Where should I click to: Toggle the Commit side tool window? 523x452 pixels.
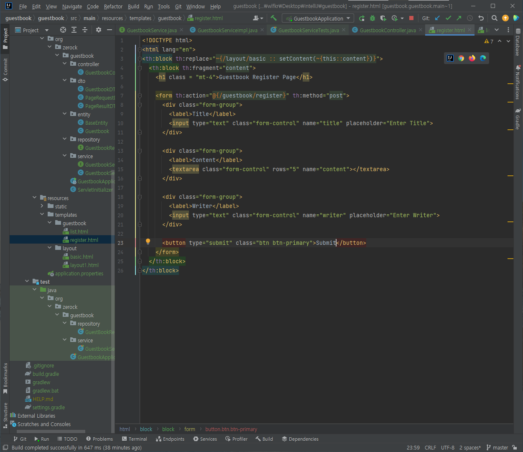(5, 69)
